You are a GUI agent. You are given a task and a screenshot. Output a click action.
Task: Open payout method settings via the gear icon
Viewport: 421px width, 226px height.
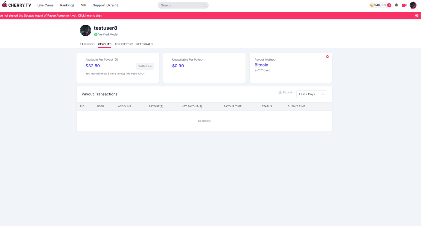point(327,56)
